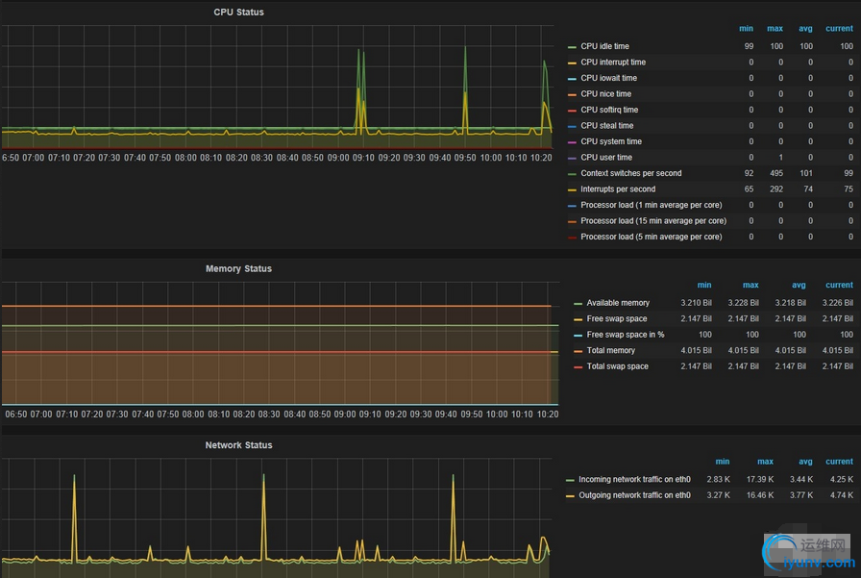Image resolution: width=861 pixels, height=578 pixels.
Task: Open color picker for Available memory swatch
Action: [578, 304]
